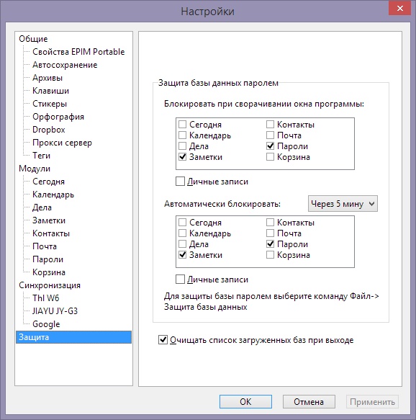Screen dimensions: 416x420
Task: Select JIAYU JY-G3 sync device
Action: [55, 311]
